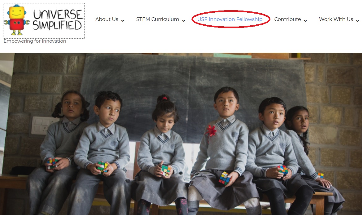Click the Empowering for Innovation tagline
362x215 pixels.
click(x=35, y=41)
